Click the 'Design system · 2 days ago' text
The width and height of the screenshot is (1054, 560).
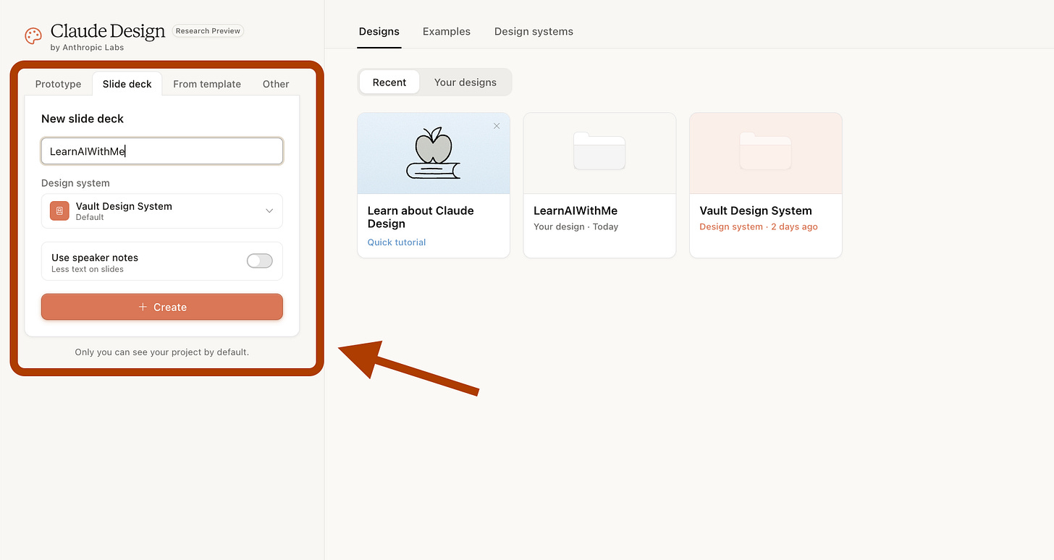pyautogui.click(x=759, y=226)
